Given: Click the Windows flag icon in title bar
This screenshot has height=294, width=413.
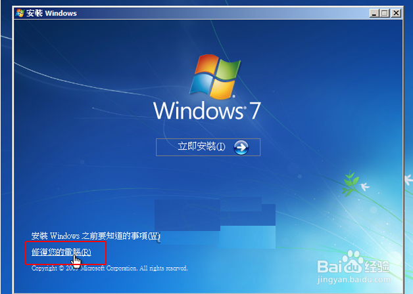Looking at the screenshot, I should point(20,13).
